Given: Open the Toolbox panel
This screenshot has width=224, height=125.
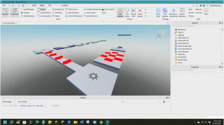Looking at the screenshot, I should tap(25, 13).
